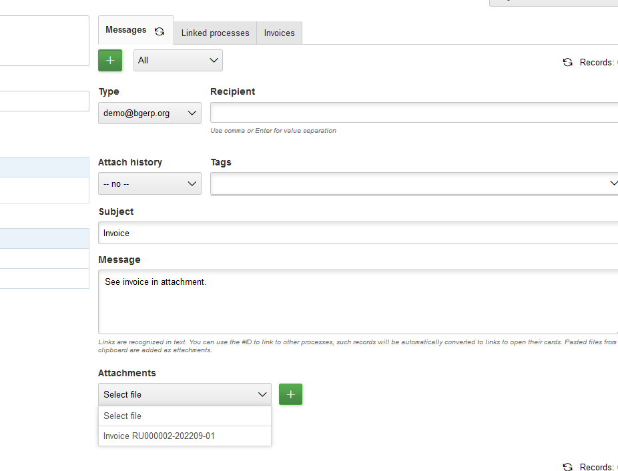Create a new message with the green plus icon

[109, 60]
